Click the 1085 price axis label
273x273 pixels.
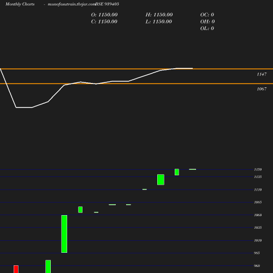click(x=258, y=202)
